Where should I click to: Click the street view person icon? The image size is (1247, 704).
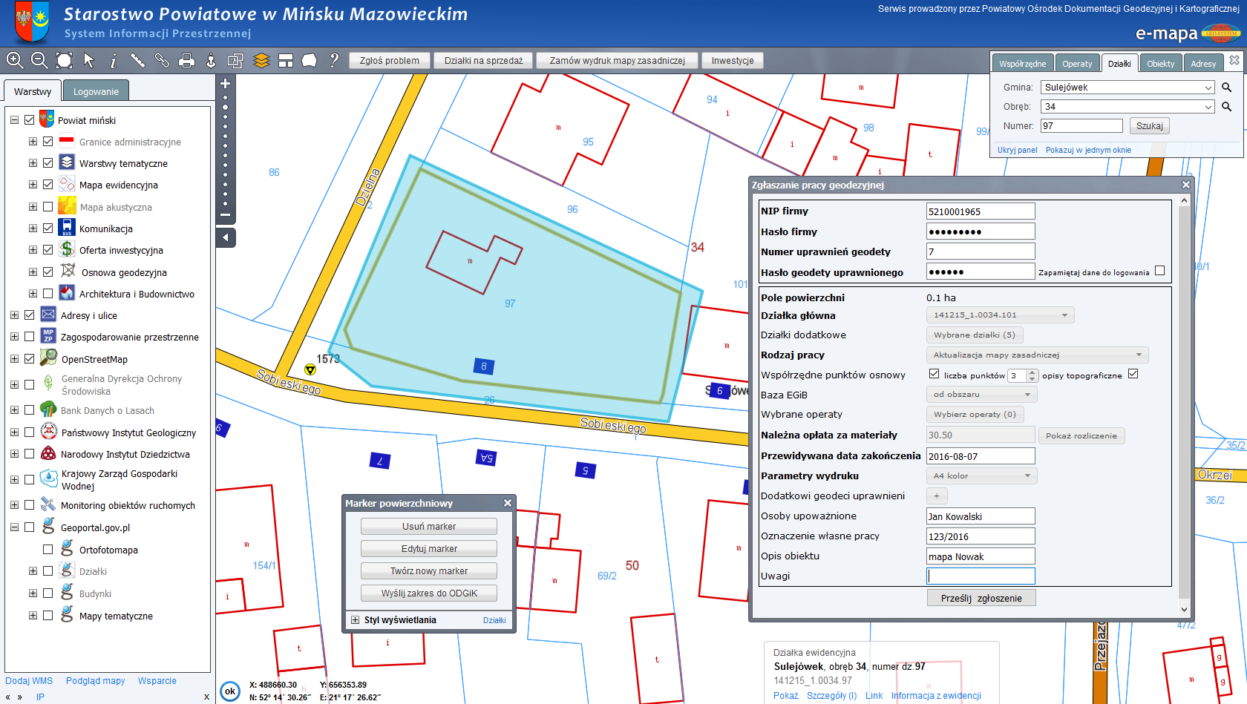pyautogui.click(x=211, y=61)
